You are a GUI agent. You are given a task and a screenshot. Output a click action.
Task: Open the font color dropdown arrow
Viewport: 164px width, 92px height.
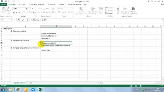click(36, 12)
